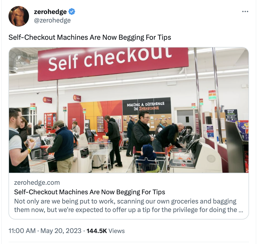The image size is (258, 244).
Task: Click the blue verified checkmark badge
Action: click(x=72, y=11)
